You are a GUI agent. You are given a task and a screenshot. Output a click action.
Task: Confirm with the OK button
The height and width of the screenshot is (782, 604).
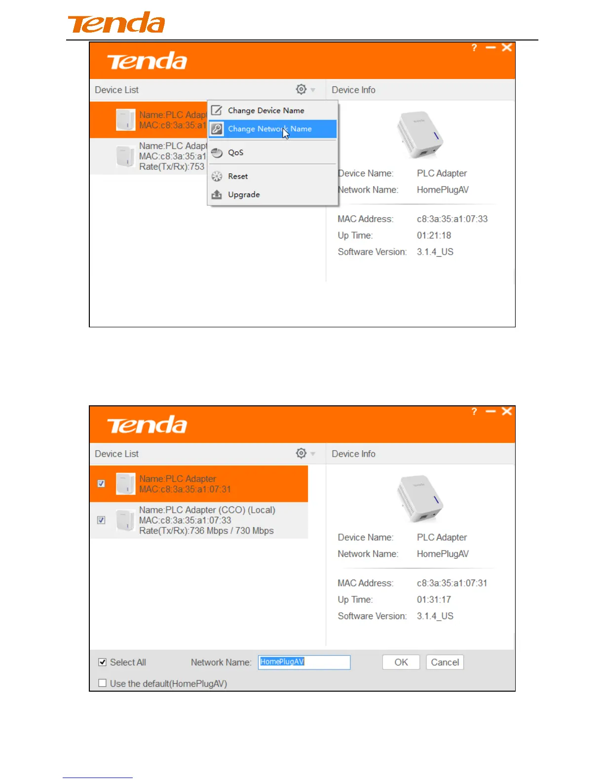[x=401, y=663]
